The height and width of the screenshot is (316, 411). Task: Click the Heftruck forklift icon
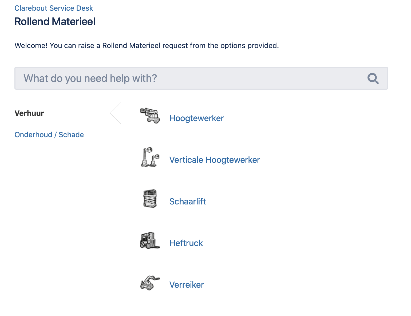pos(150,240)
